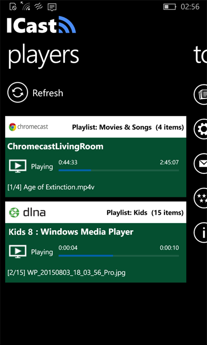The image size is (207, 345).
Task: Open Playlist: Movies & Songs header
Action: [x=128, y=127]
